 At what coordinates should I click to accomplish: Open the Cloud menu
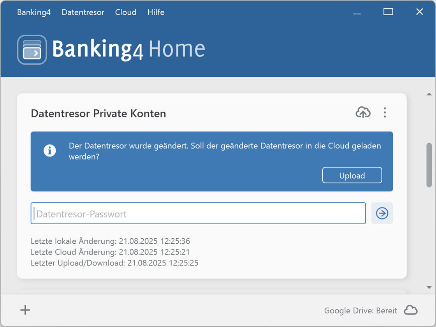(x=125, y=12)
